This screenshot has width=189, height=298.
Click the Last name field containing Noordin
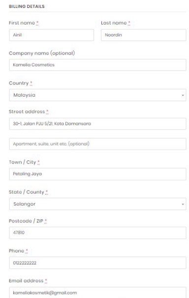143,35
